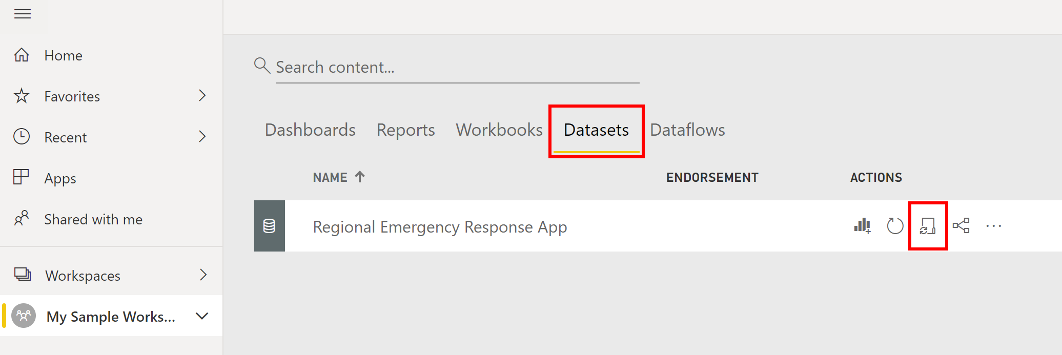The width and height of the screenshot is (1062, 355).
Task: Switch to the Reports tab
Action: point(405,130)
